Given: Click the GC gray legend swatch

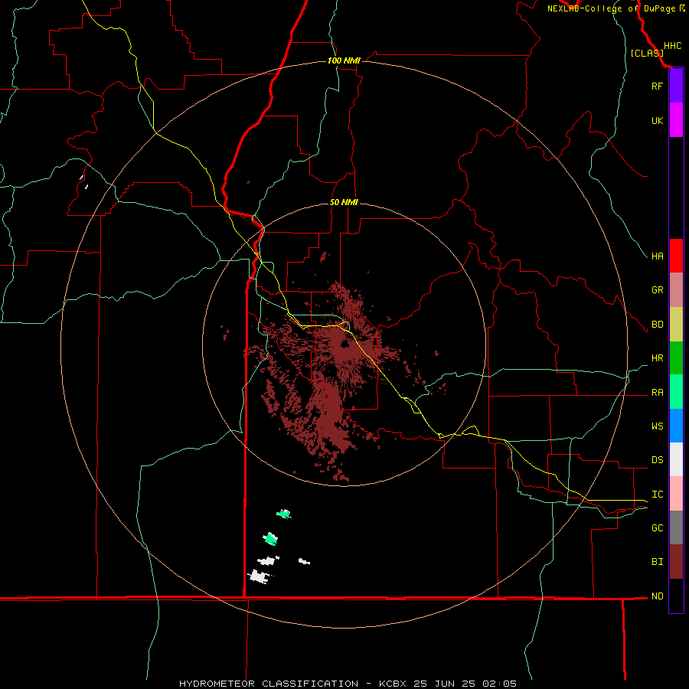Looking at the screenshot, I should tap(676, 527).
